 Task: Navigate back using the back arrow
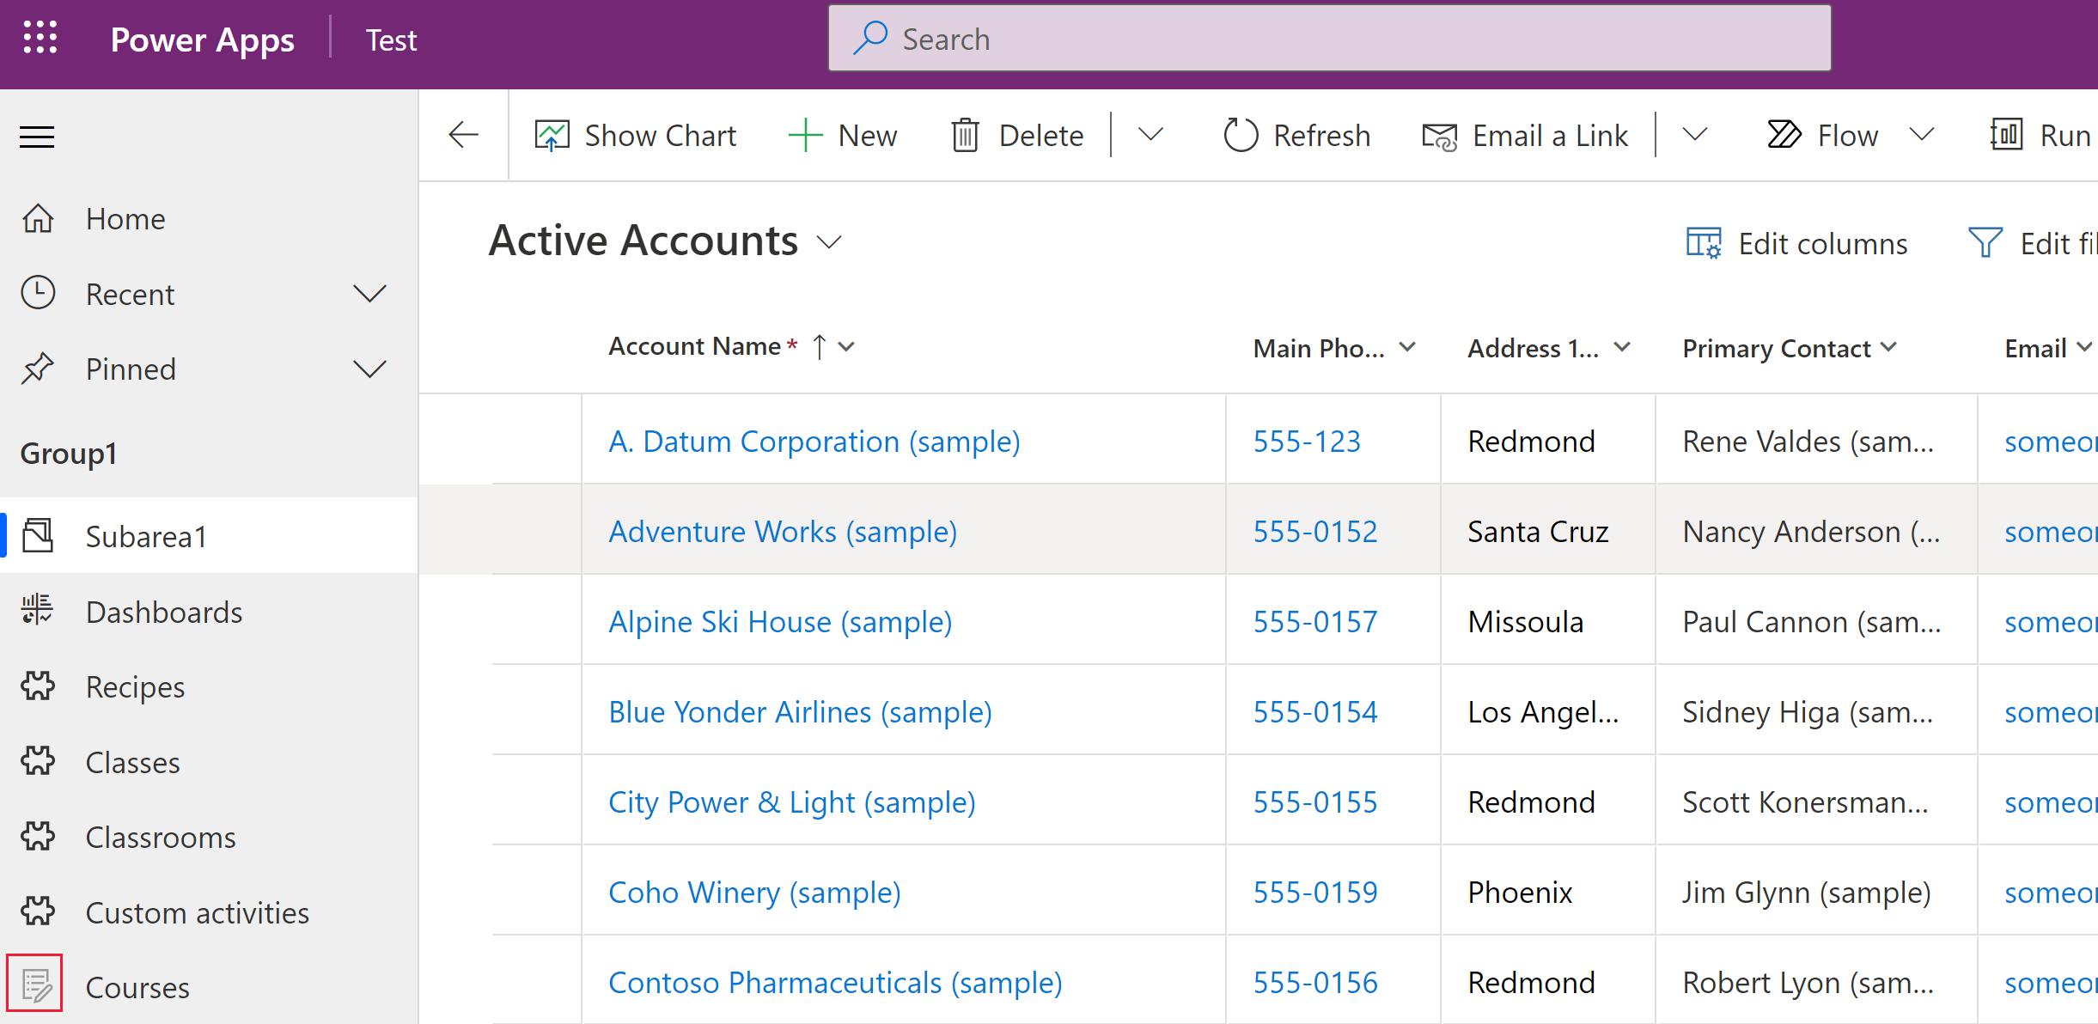coord(464,134)
